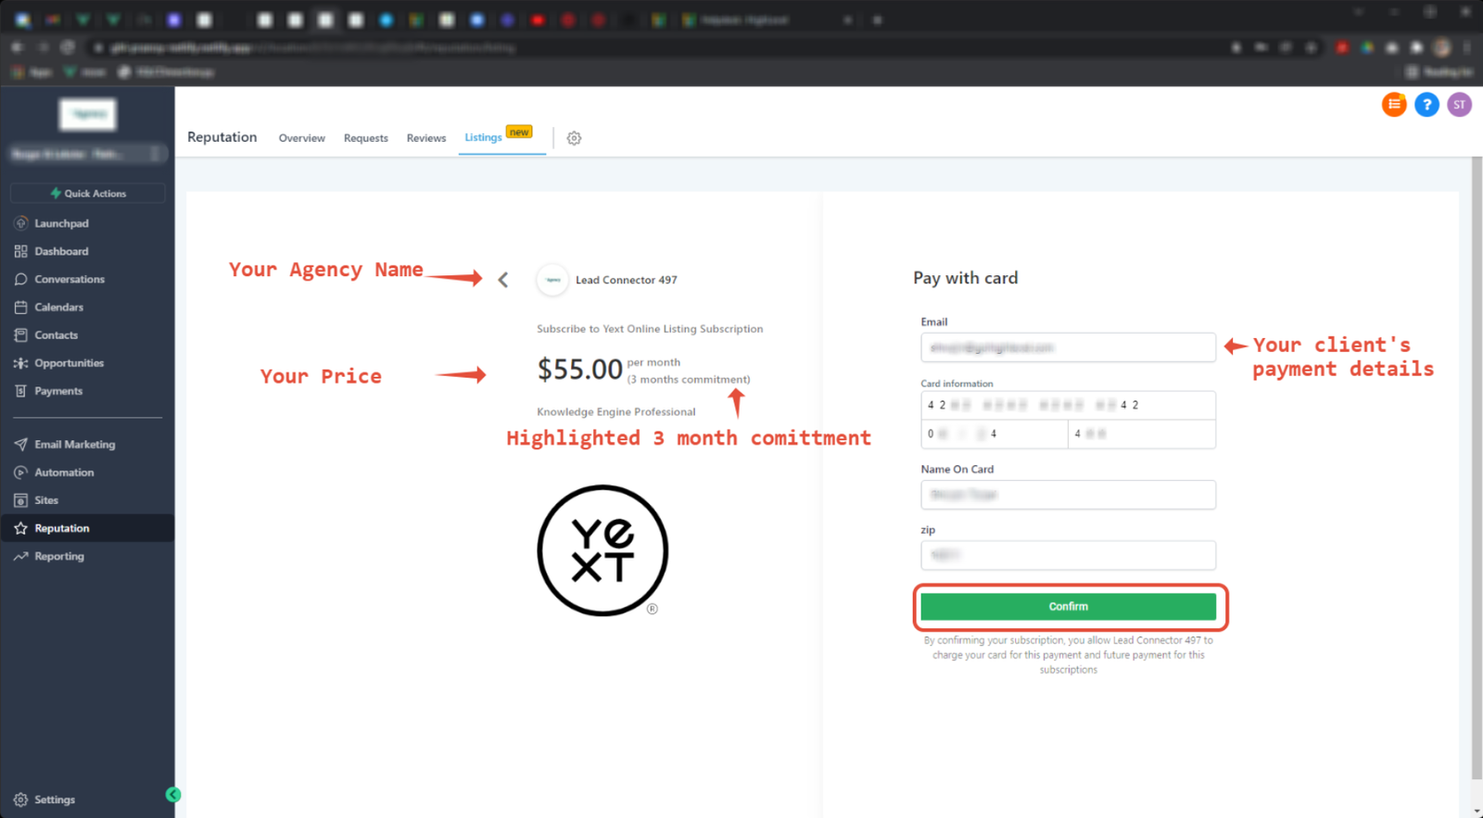Select the Overview tab
The image size is (1483, 818).
point(301,138)
